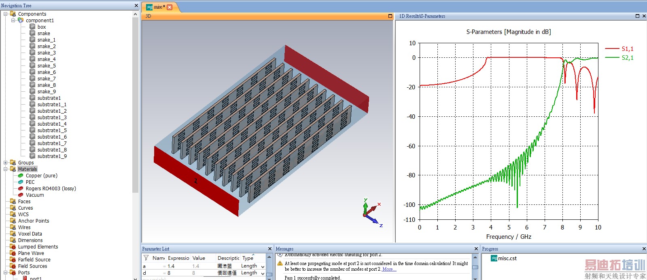This screenshot has height=280, width=647.
Task: Collapse the Components tree node
Action: coord(6,14)
